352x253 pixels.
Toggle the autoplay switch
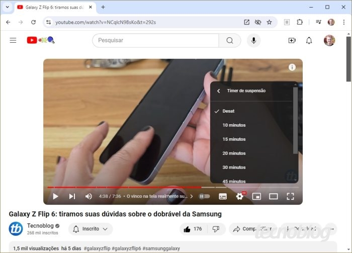click(x=204, y=197)
